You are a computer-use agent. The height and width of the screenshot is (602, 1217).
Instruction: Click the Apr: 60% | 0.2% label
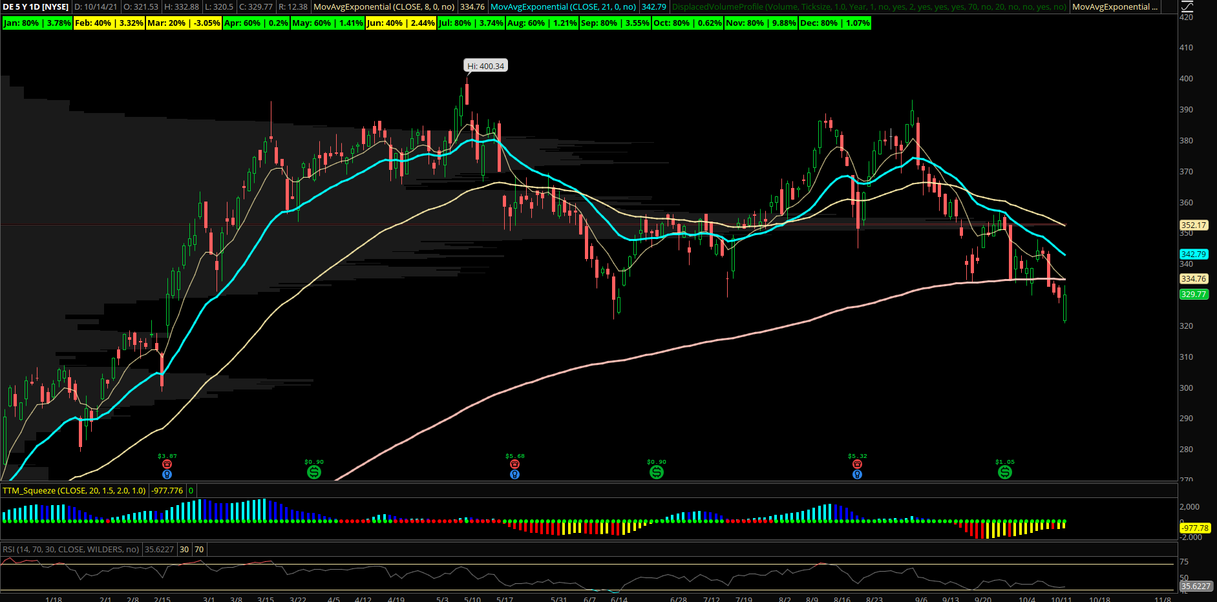257,23
